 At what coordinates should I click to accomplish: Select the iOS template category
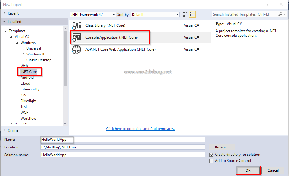coord(23,95)
